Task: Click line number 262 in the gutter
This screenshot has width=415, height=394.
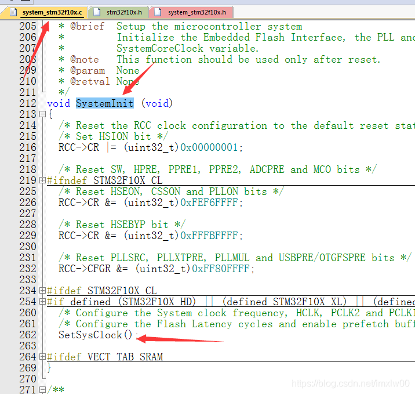Action: 27,335
